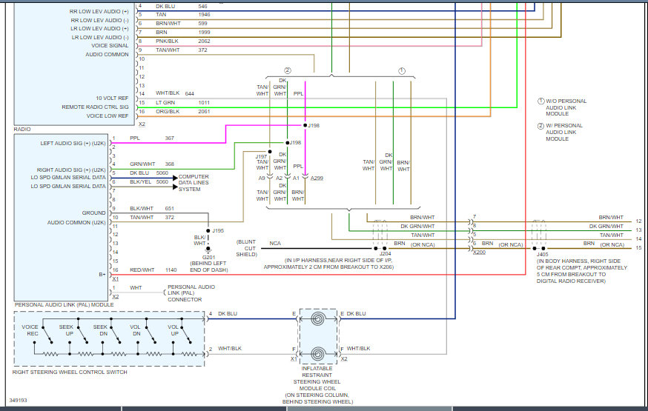
Task: Click the W/O PERSONAL AUDIO LINK MODULE note
Action: pos(566,109)
